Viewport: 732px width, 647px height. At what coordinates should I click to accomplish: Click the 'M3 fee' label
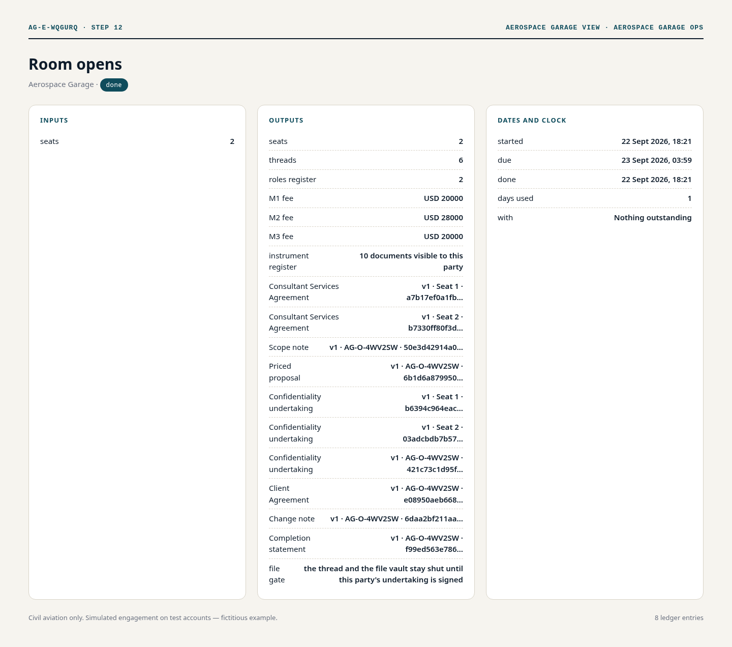281,237
